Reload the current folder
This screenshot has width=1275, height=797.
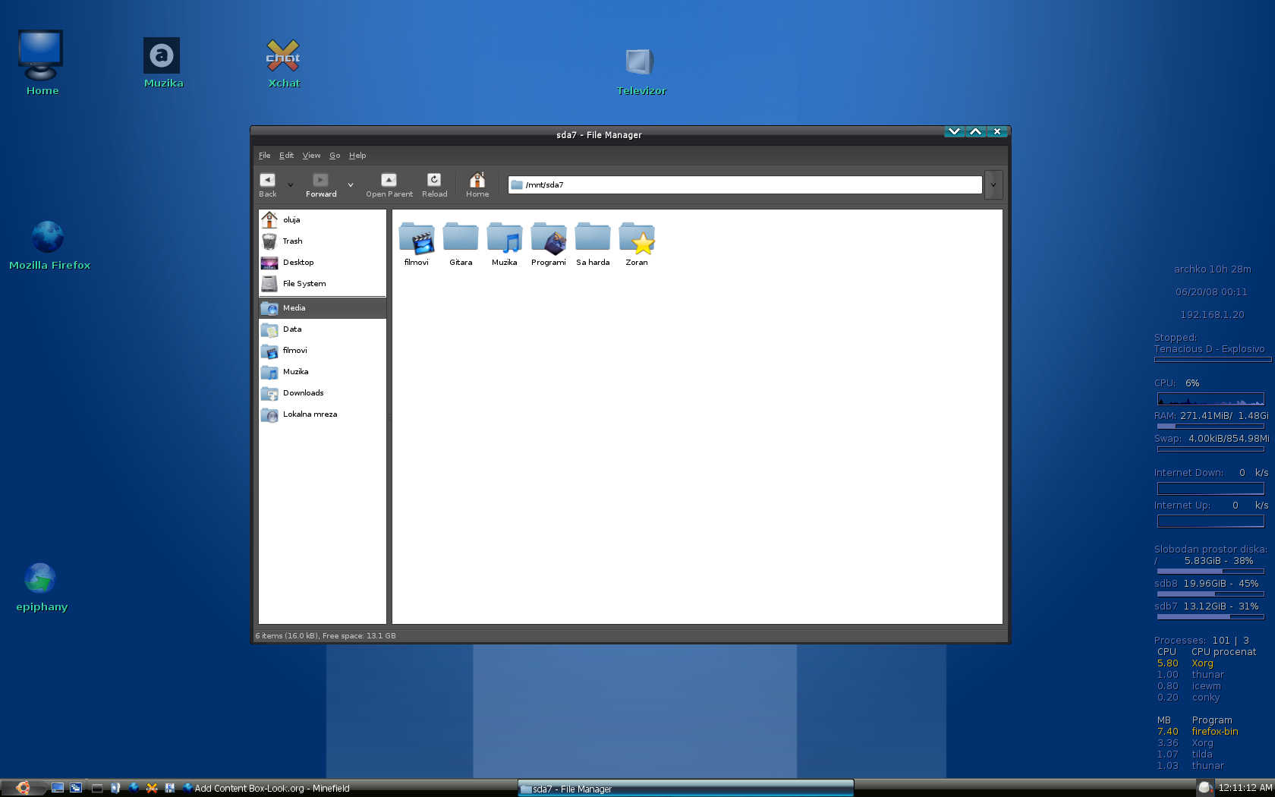[434, 184]
